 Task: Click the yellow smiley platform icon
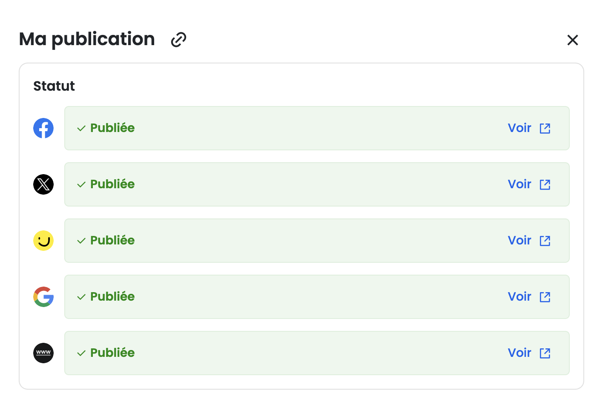click(43, 241)
